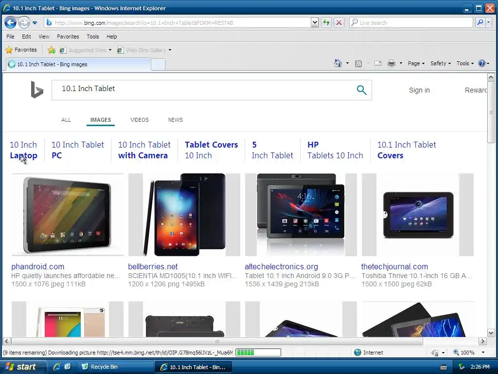Click the Forward arrow button
This screenshot has width=498, height=374.
[24, 22]
